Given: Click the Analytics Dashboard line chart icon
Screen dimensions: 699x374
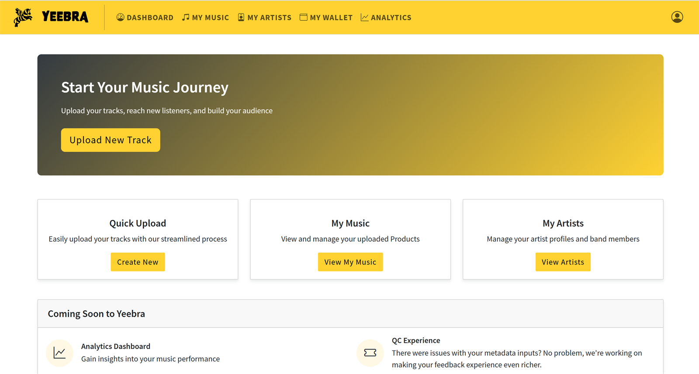Looking at the screenshot, I should (59, 353).
